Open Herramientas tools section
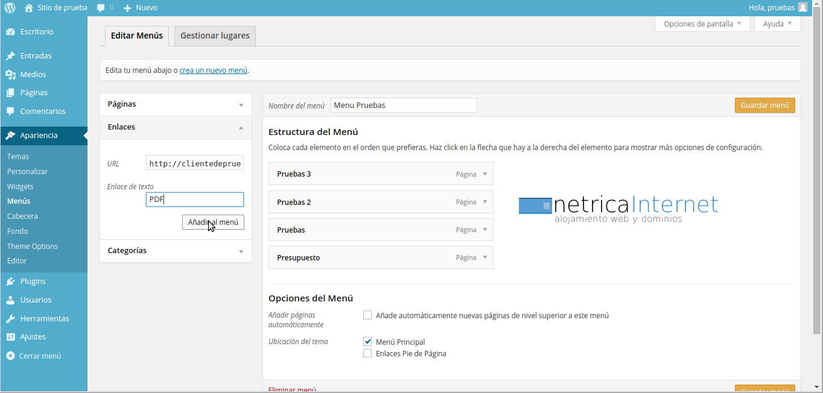 pyautogui.click(x=44, y=319)
